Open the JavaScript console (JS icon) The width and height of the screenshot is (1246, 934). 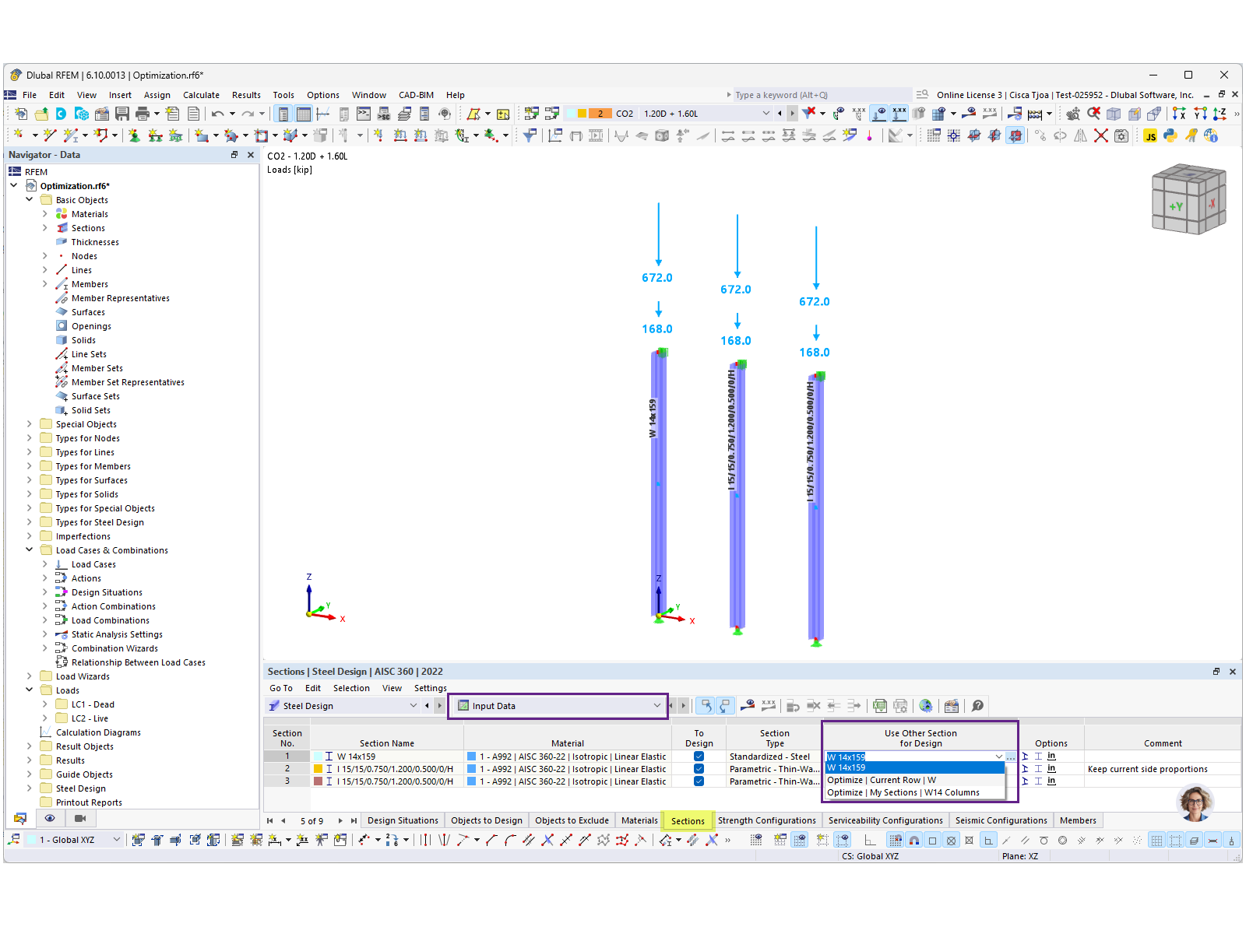1150,136
